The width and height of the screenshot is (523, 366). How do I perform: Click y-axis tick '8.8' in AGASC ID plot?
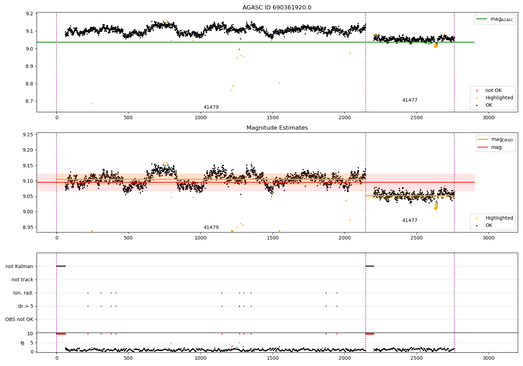click(x=29, y=84)
